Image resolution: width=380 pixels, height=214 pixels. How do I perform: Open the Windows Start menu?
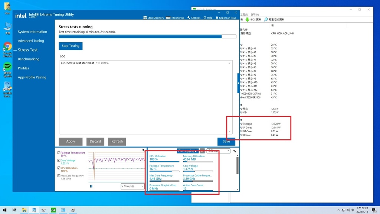click(x=4, y=210)
